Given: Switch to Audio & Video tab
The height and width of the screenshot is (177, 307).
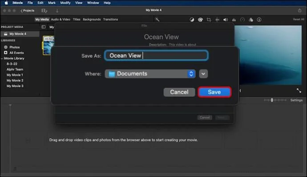Looking at the screenshot, I should point(61,20).
